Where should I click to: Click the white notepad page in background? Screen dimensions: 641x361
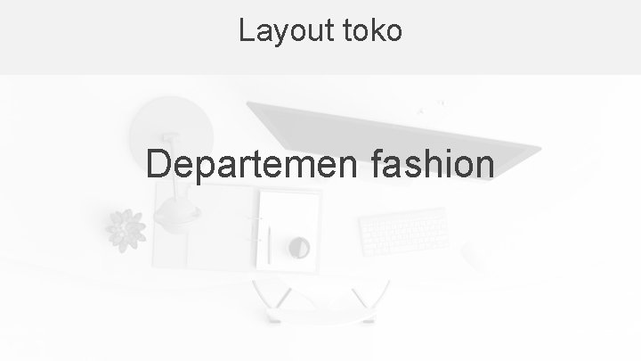[288, 231]
